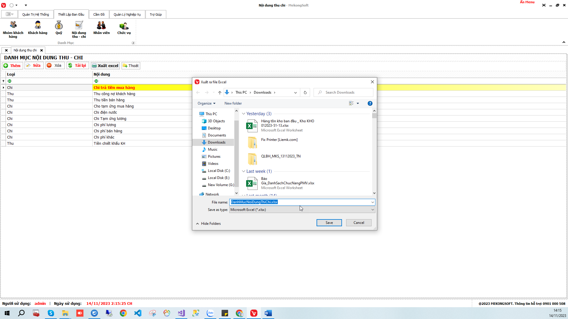Click the Xuất excel button
This screenshot has width=568, height=319.
click(105, 66)
